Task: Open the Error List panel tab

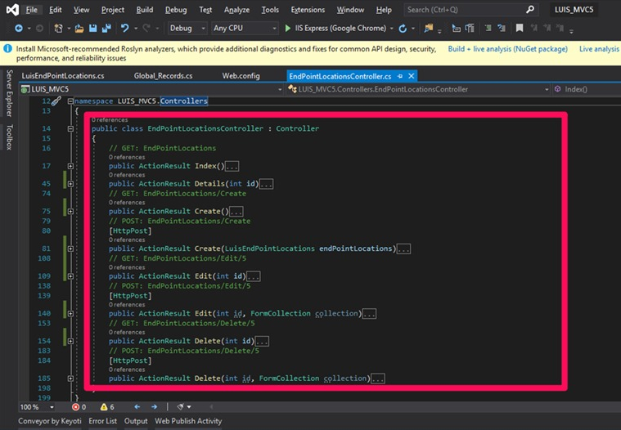Action: (102, 421)
